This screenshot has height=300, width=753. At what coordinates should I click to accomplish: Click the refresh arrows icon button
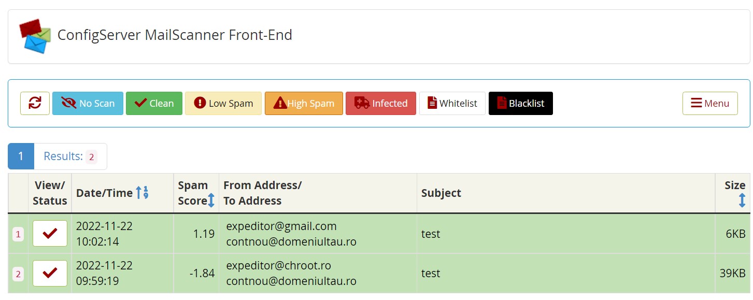coord(35,103)
